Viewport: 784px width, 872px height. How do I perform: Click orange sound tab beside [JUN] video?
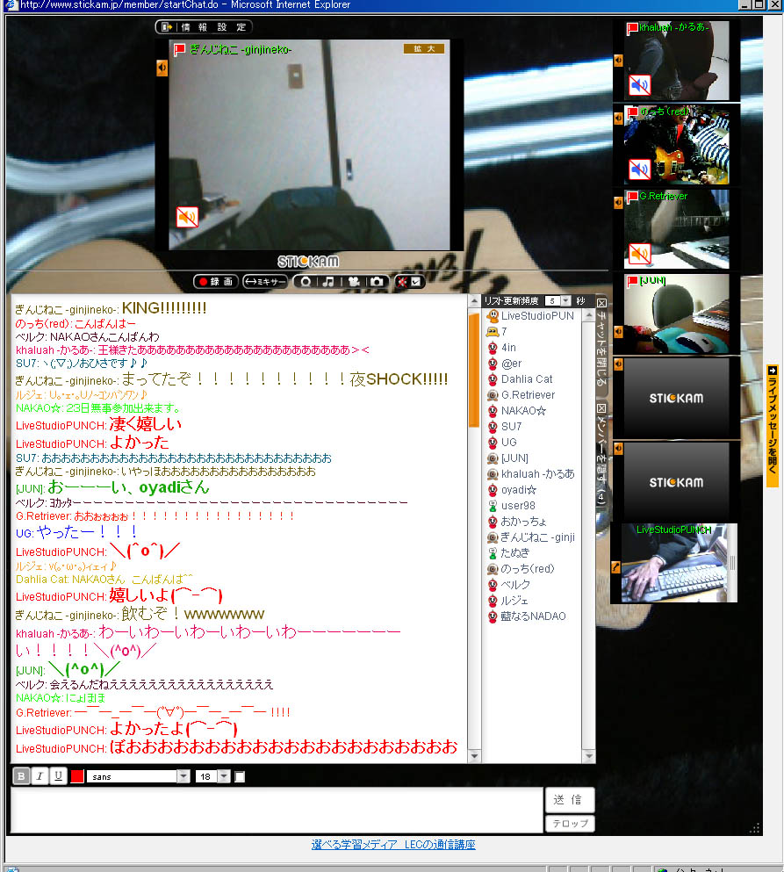618,332
